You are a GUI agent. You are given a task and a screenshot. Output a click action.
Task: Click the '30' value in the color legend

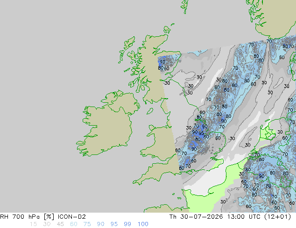coord(47,224)
